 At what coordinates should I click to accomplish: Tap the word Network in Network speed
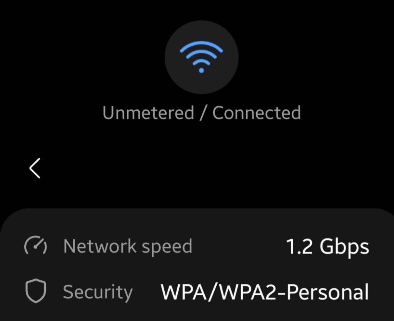100,246
